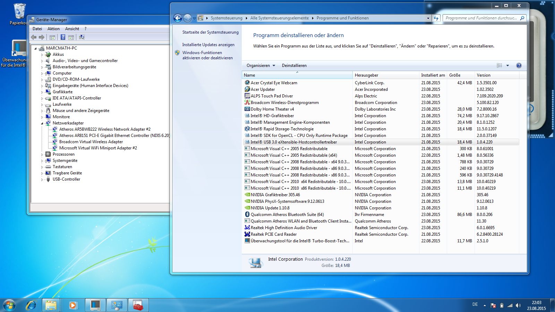Click the magnifier icon in the search box
This screenshot has width=555, height=312.
pos(522,18)
